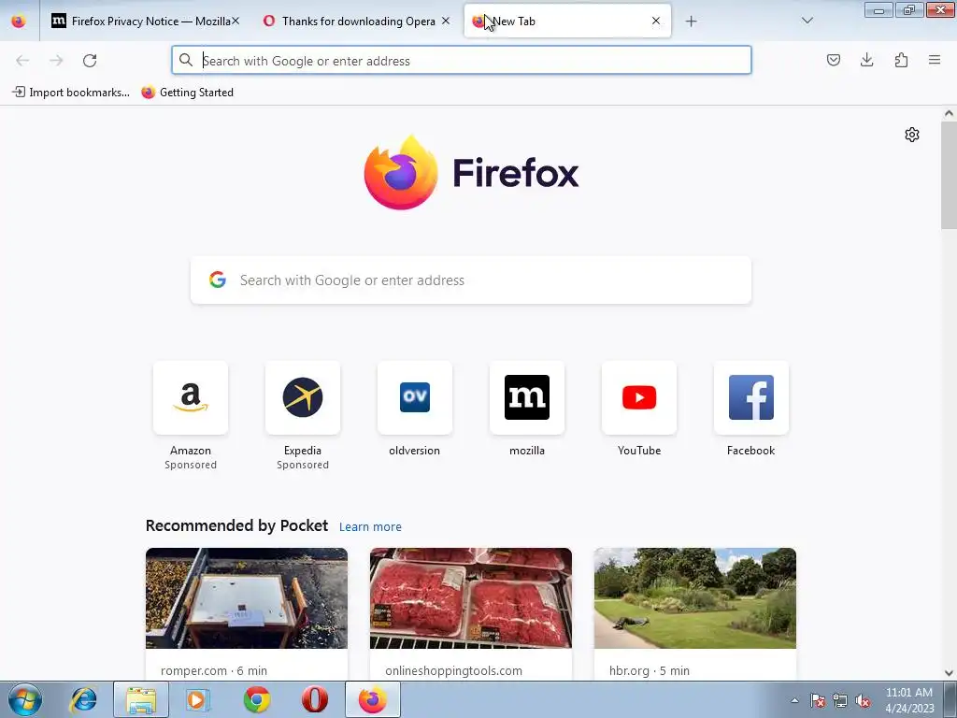This screenshot has height=718, width=957.
Task: Open the network tray icon
Action: [x=840, y=701]
